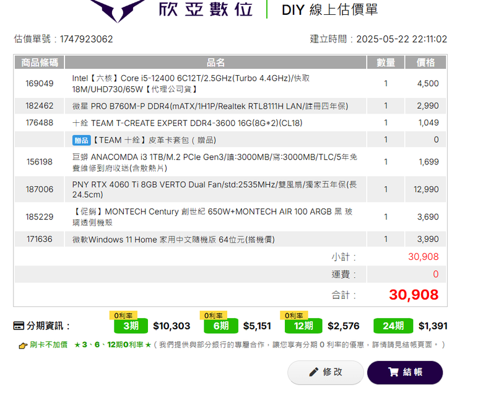Click the 十銓 TEAM T-CREATE EXPERT DDR4-3600 name
The image size is (483, 397).
(187, 123)
